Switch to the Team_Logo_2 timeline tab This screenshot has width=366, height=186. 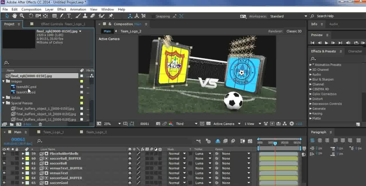[96, 132]
